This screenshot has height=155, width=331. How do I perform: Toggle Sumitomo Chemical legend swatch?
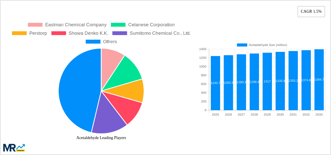(x=120, y=33)
